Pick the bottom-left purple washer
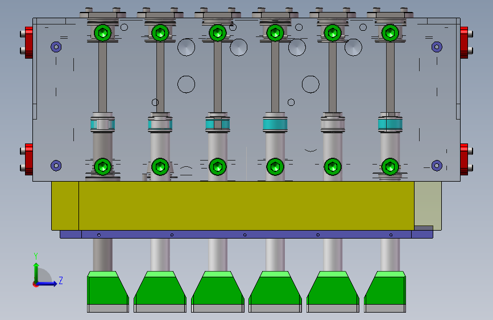The width and height of the screenshot is (493, 320). (x=56, y=166)
